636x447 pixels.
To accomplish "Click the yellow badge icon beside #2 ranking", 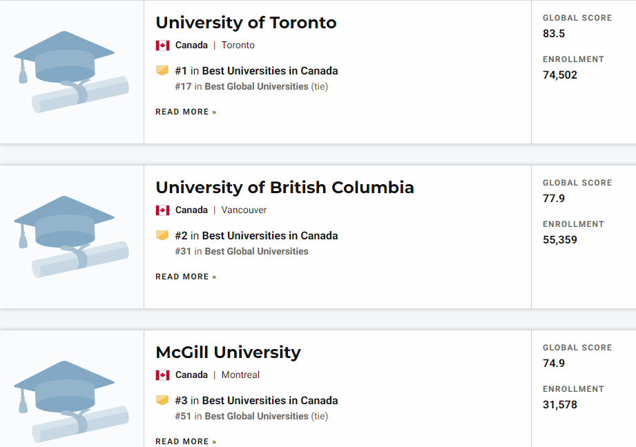I will pyautogui.click(x=162, y=235).
